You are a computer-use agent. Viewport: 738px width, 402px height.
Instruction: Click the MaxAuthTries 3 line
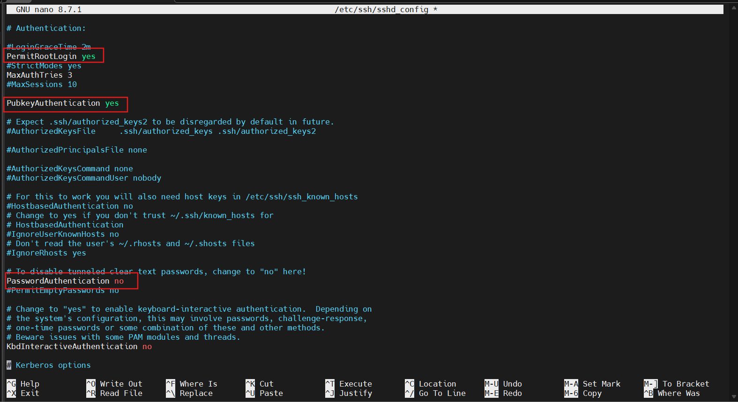click(x=39, y=75)
